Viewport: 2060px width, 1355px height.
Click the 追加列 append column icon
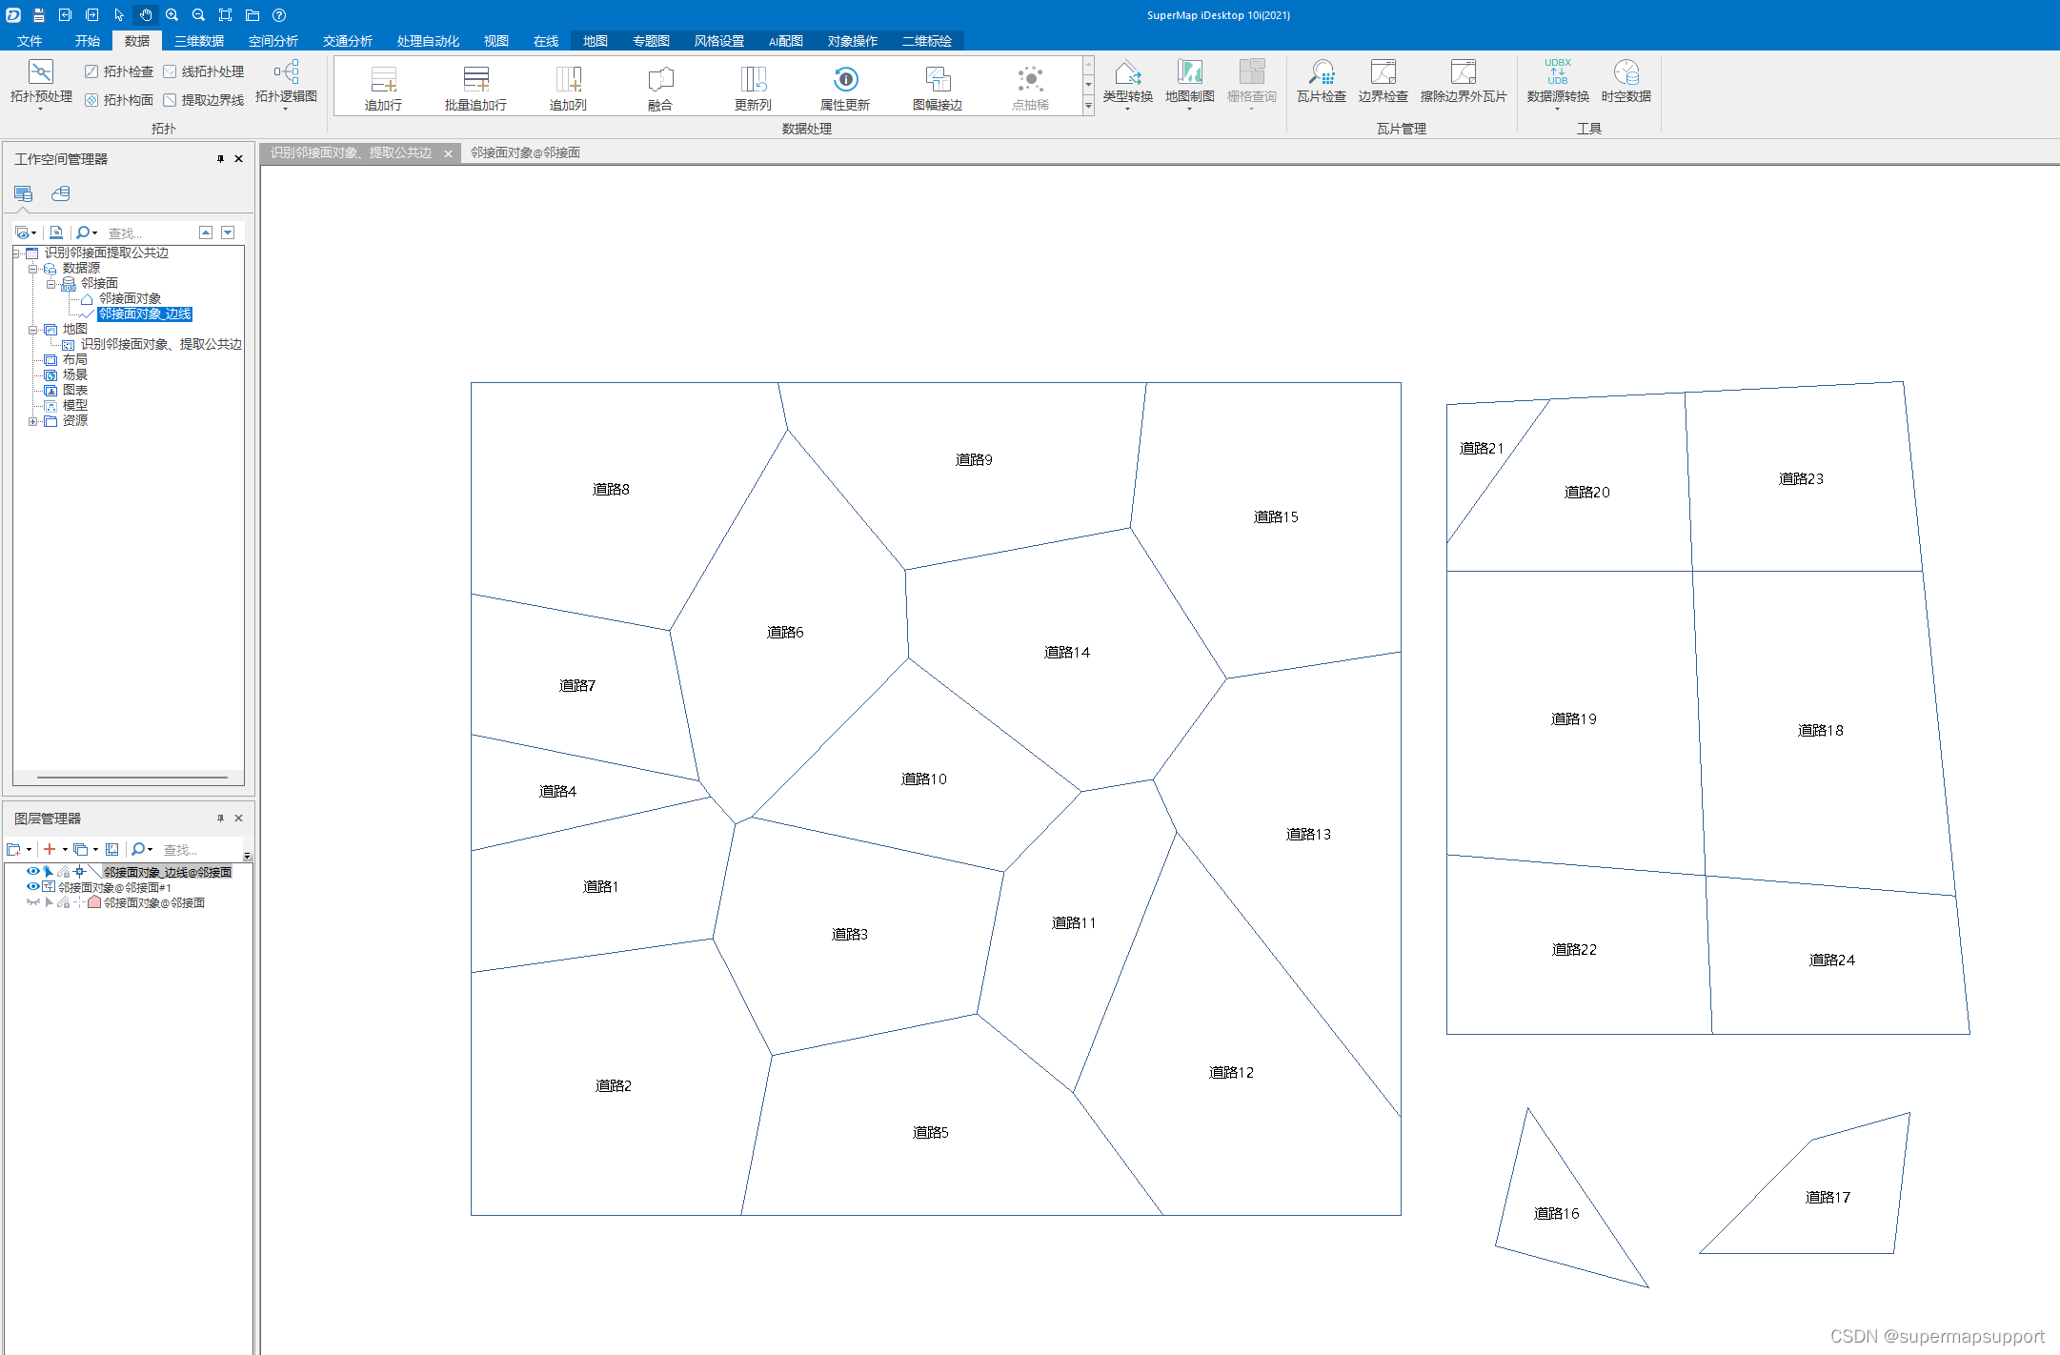[568, 79]
